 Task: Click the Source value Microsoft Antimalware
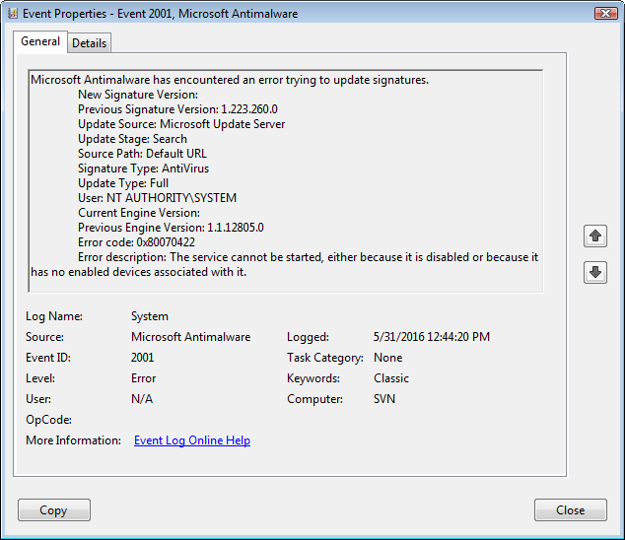click(191, 337)
